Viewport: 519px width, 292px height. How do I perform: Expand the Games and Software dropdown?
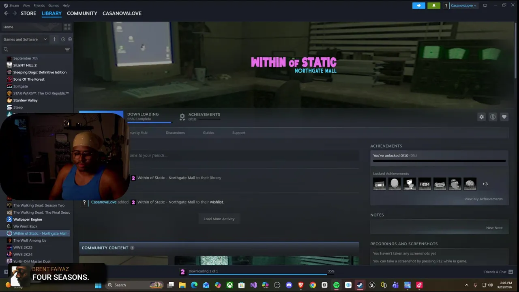(25, 39)
